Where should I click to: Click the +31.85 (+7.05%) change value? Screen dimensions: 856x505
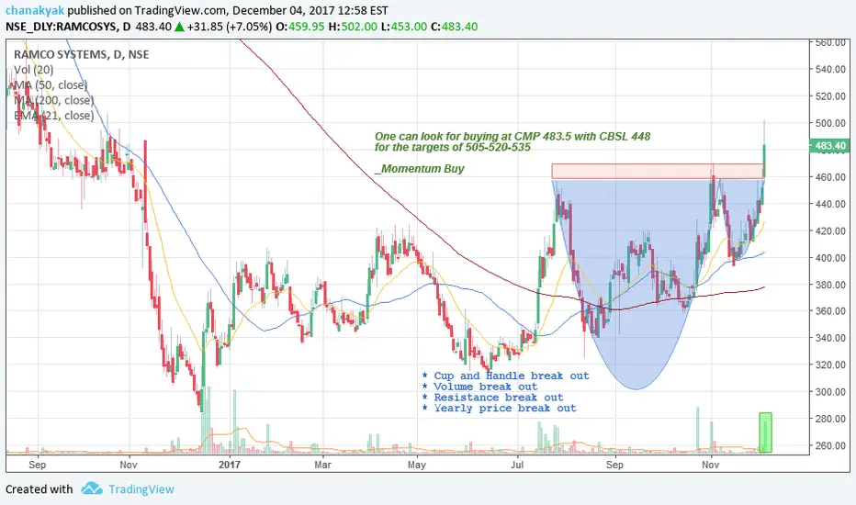tap(230, 27)
